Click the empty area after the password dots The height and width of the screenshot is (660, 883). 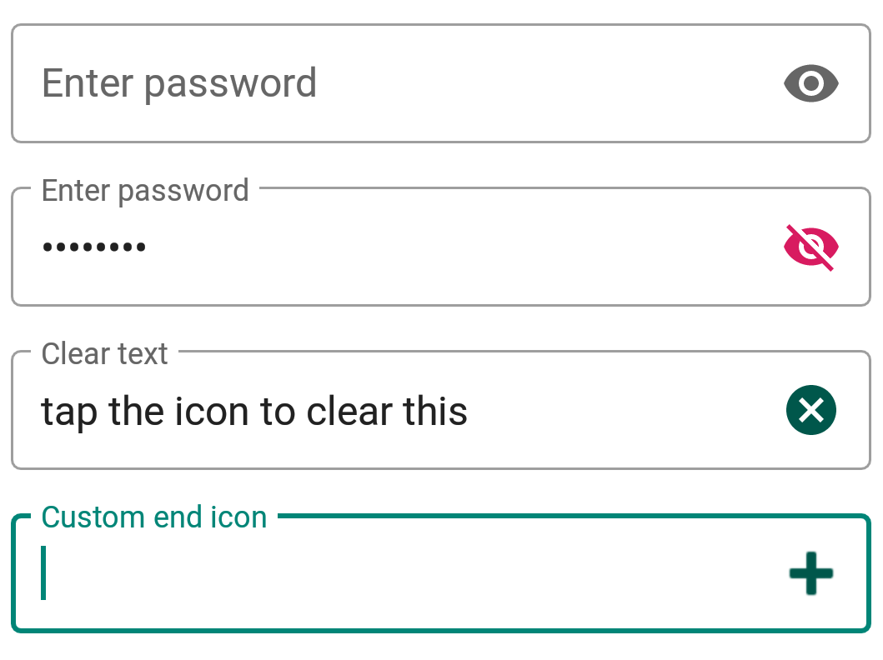point(462,247)
